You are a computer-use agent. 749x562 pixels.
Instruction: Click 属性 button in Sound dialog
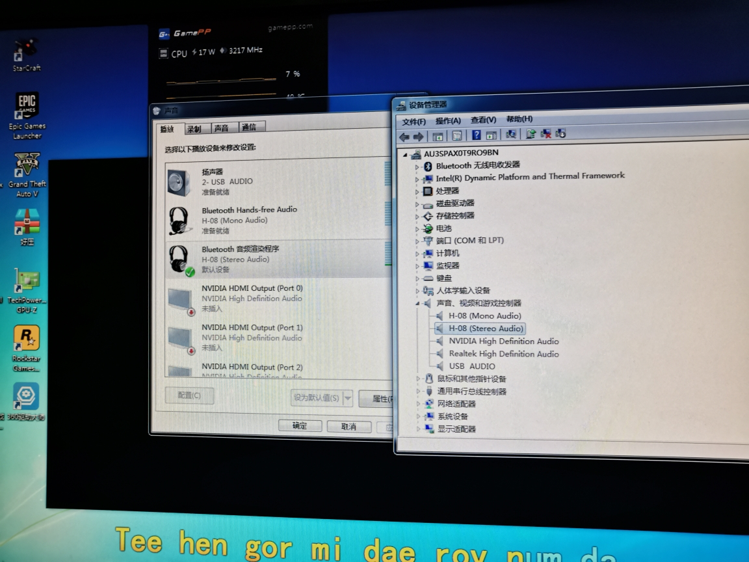pyautogui.click(x=376, y=399)
